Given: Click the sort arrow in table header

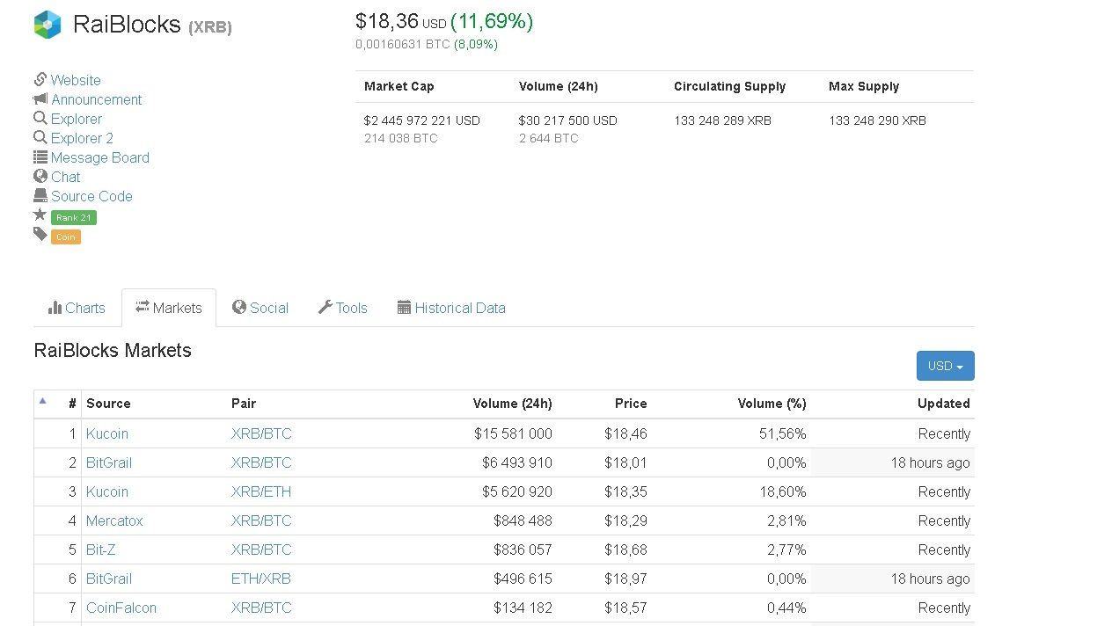Looking at the screenshot, I should pyautogui.click(x=42, y=401).
